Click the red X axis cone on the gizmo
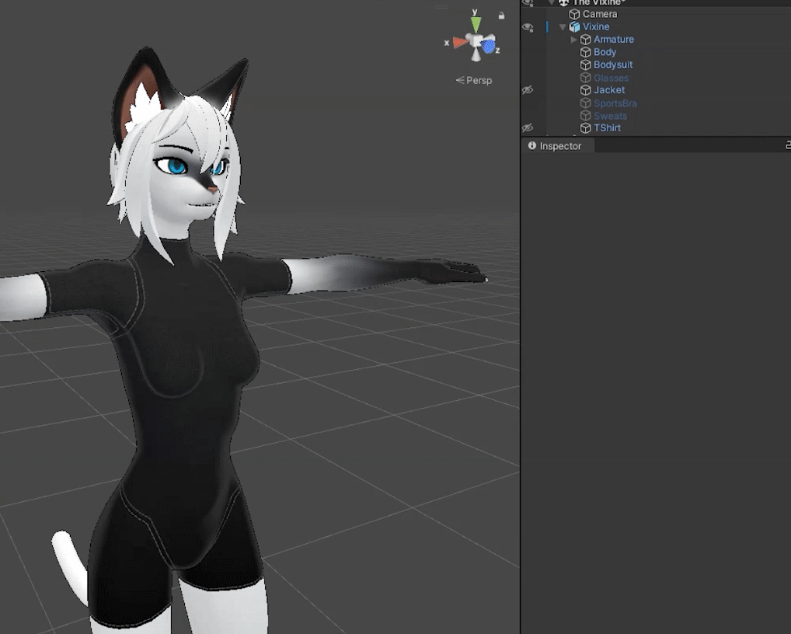The height and width of the screenshot is (634, 791). tap(459, 43)
